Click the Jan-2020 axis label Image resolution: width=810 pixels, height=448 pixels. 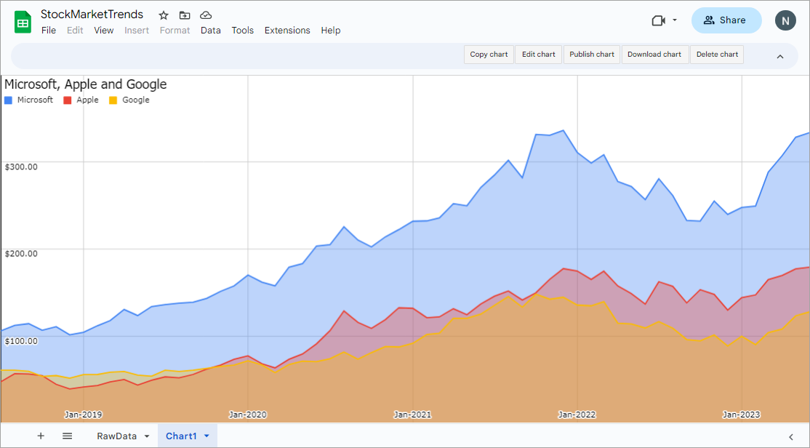(247, 415)
